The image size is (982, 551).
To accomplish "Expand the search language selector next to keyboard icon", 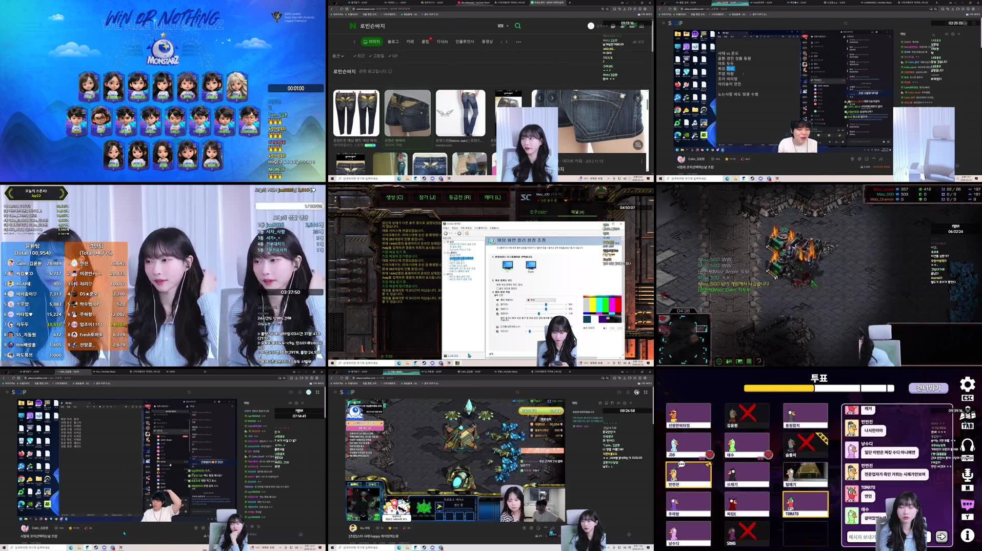I will click(506, 26).
